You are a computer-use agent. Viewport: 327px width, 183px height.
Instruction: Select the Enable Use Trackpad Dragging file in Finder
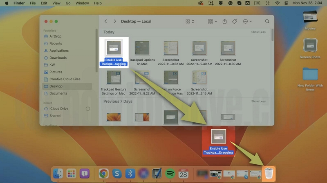114,53
